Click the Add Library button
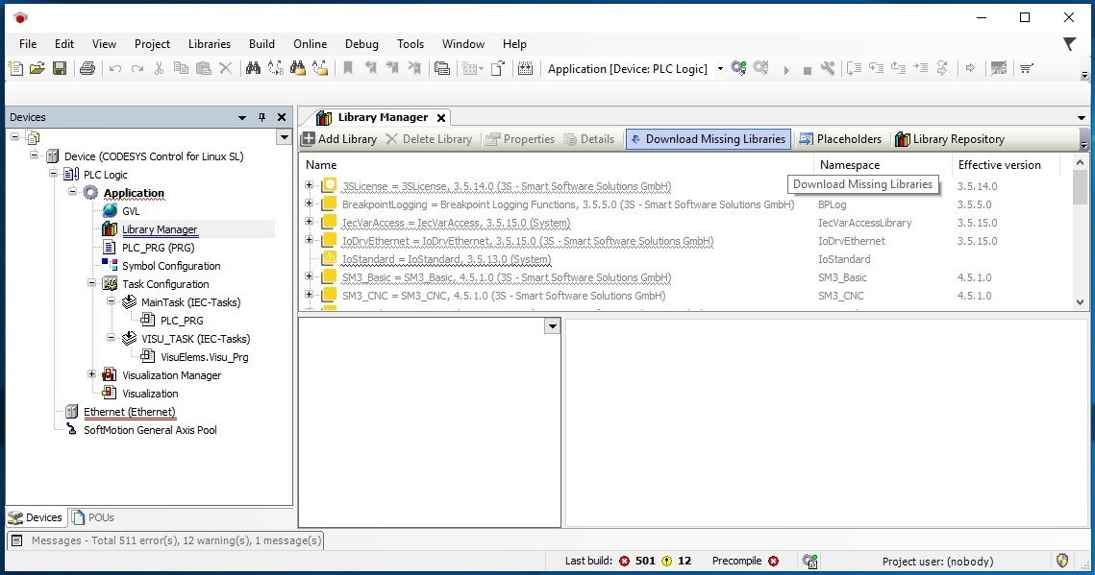The width and height of the screenshot is (1095, 575). pos(339,138)
